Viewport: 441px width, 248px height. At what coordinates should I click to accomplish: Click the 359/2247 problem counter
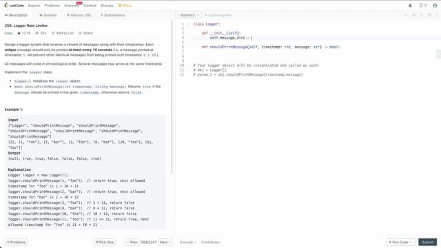[x=149, y=242]
